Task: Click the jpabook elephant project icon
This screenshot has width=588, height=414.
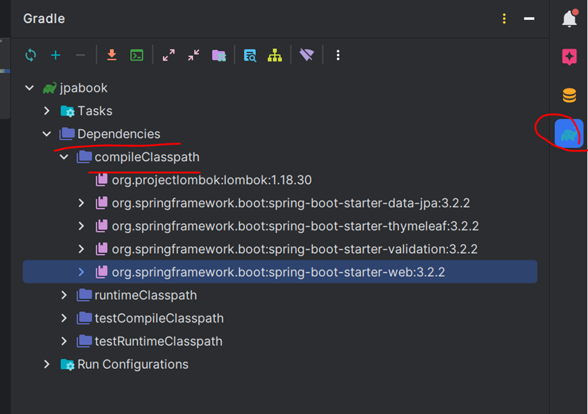Action: (x=49, y=88)
